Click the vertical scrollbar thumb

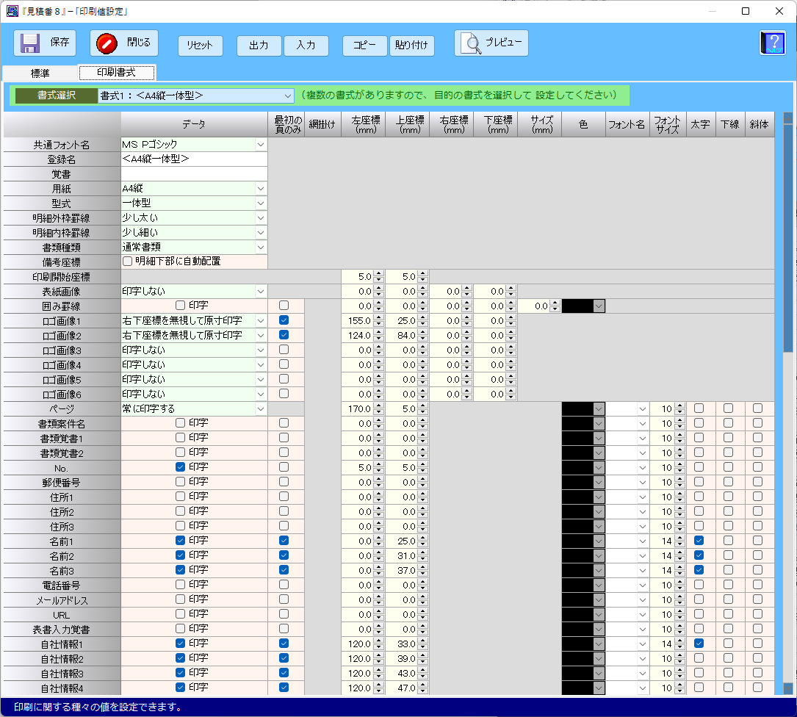click(788, 237)
